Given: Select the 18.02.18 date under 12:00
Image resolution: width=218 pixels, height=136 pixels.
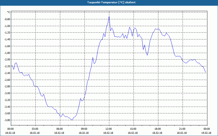Looking at the screenshot, I should [x=108, y=133].
